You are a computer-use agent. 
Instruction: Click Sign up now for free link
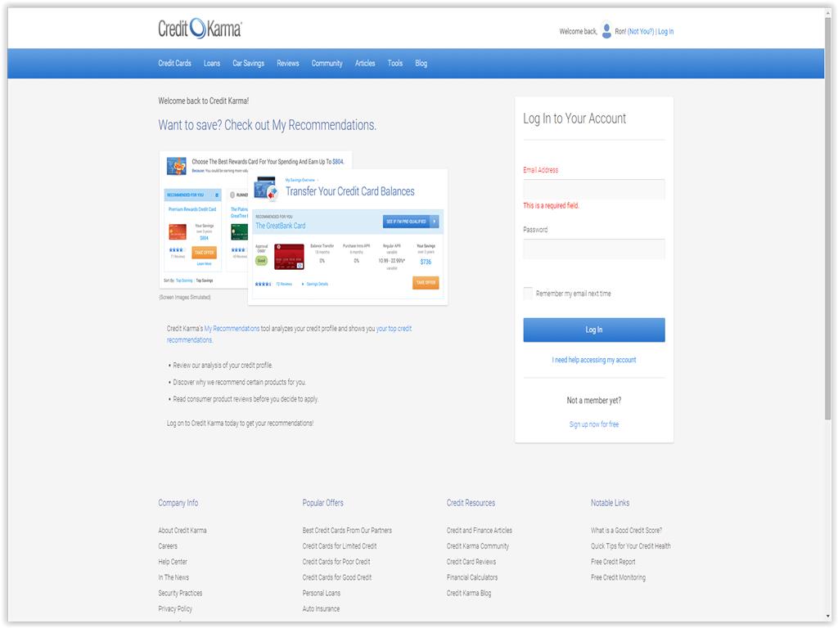593,424
